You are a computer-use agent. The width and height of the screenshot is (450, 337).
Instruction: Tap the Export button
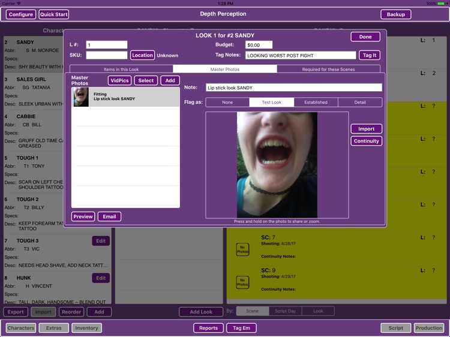pos(16,312)
